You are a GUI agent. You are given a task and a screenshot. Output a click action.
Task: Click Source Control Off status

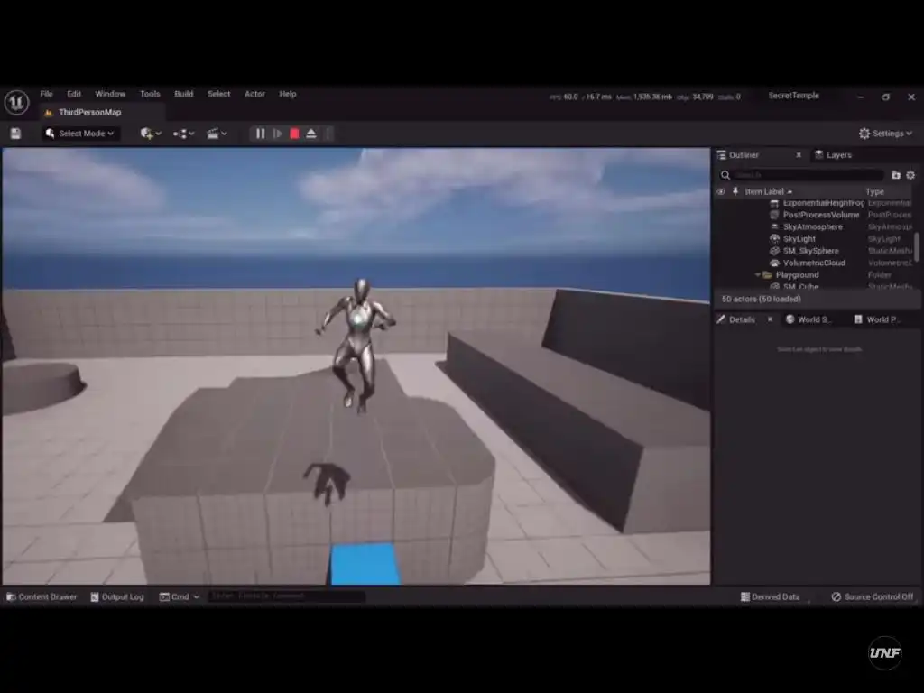[x=873, y=597]
